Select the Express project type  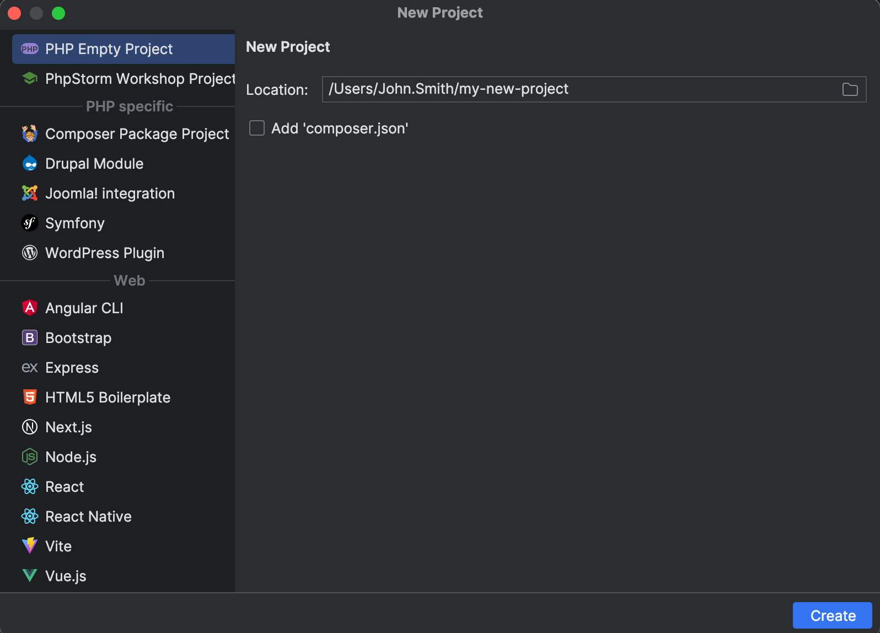click(x=72, y=367)
